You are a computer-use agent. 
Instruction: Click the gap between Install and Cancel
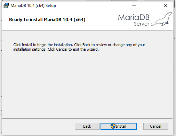[x=140, y=126]
